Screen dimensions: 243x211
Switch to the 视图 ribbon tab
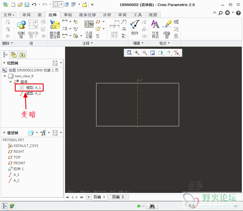tap(153, 15)
